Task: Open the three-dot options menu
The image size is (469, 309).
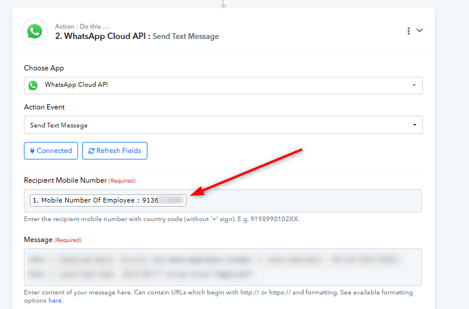Action: point(408,31)
